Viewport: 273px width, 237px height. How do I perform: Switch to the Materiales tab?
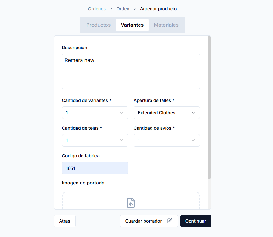[166, 25]
